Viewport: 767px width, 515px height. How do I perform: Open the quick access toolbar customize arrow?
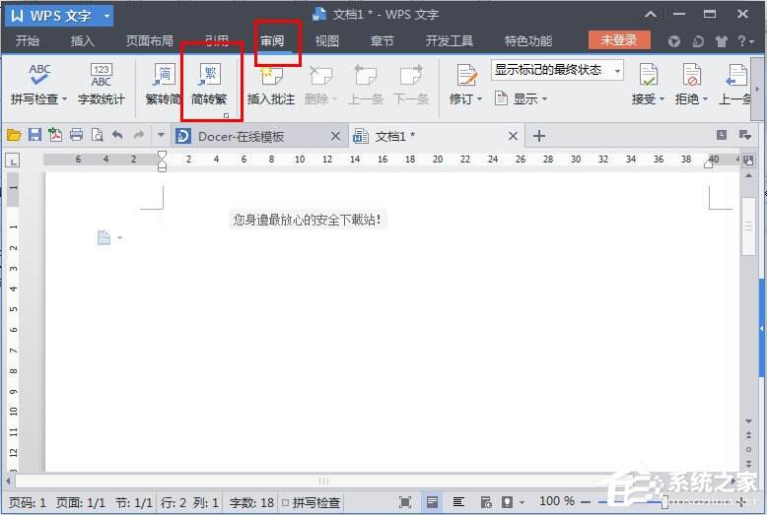point(161,135)
